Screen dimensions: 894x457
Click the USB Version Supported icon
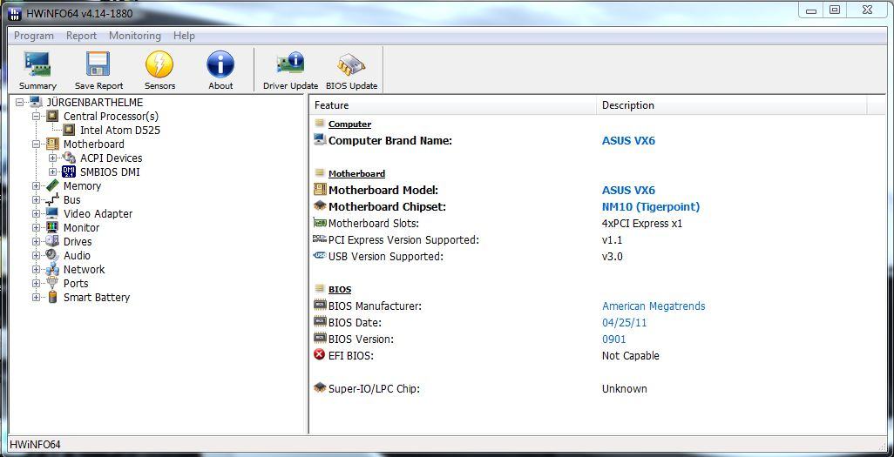[320, 256]
